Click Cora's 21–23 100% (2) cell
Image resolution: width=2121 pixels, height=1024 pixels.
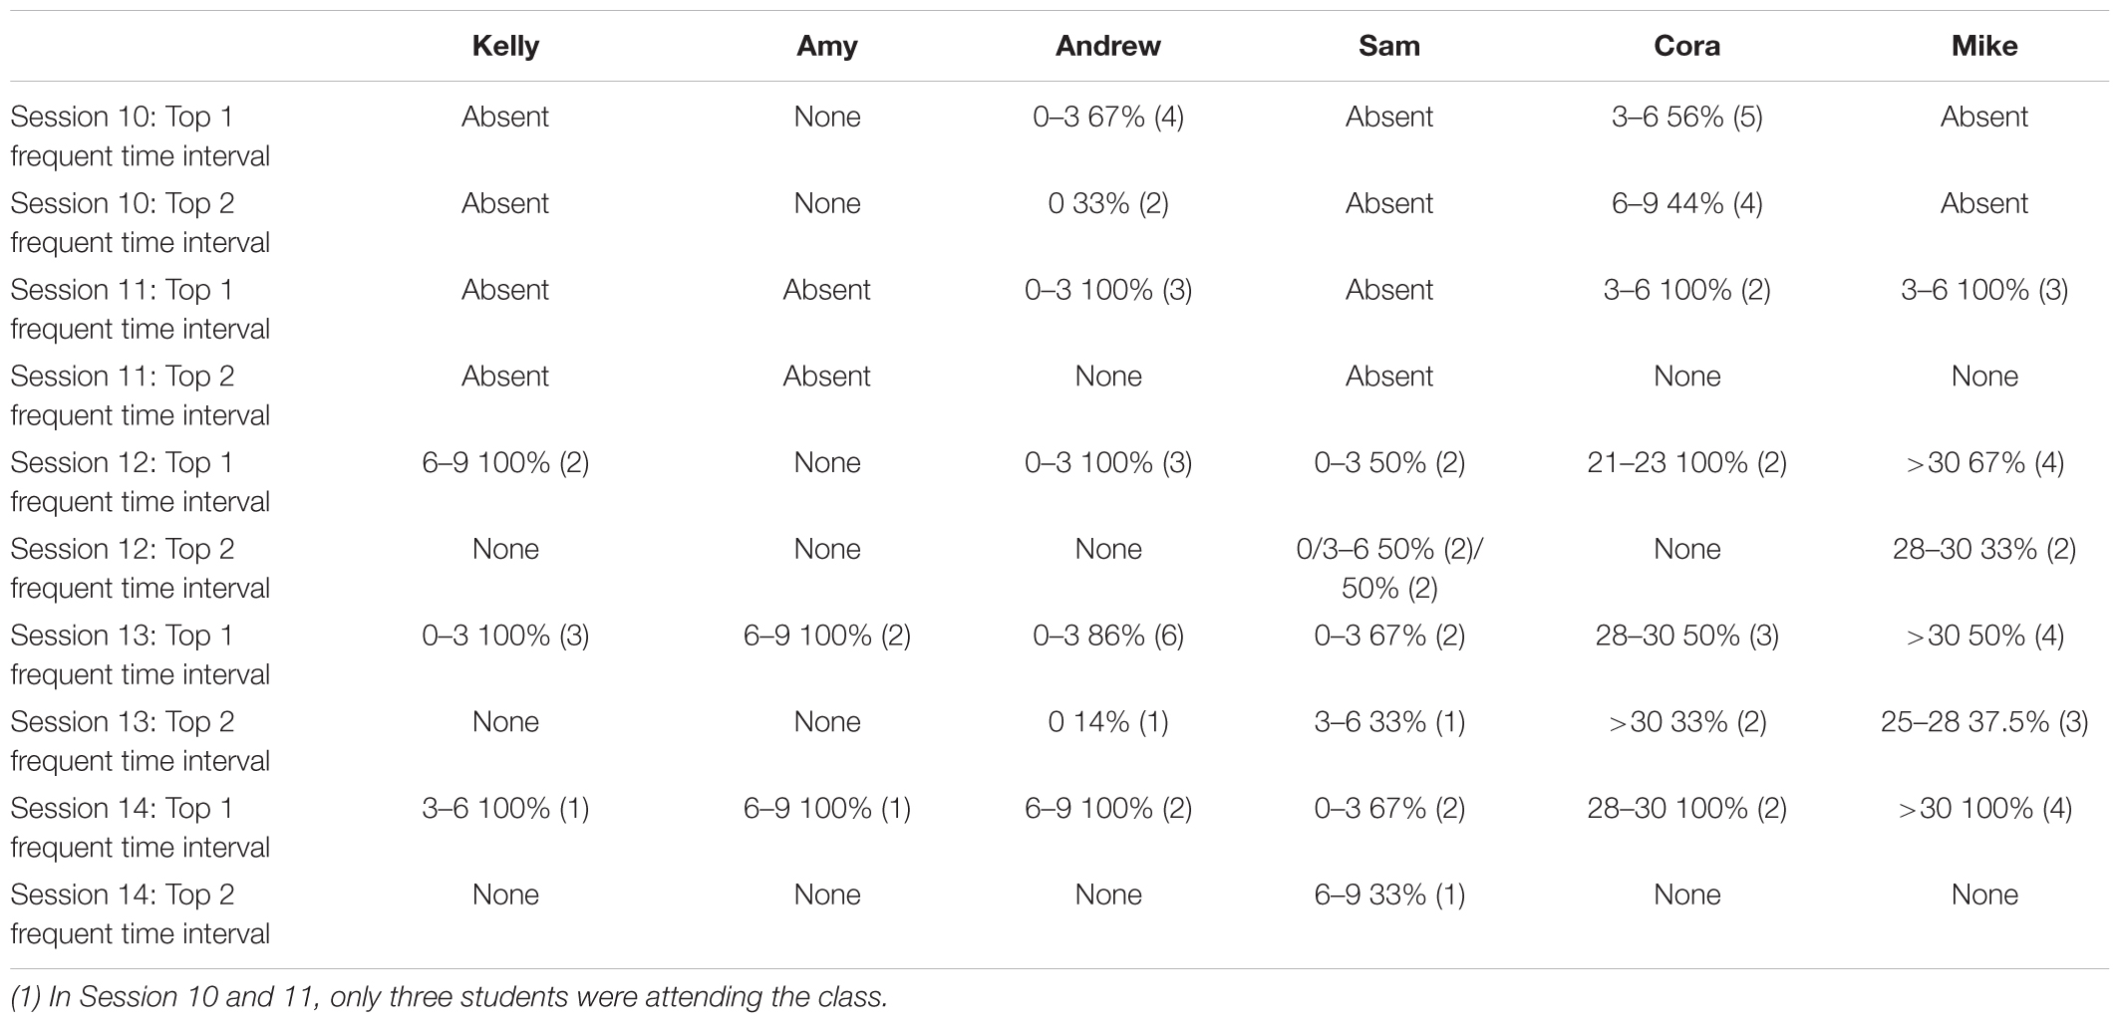tap(1686, 463)
